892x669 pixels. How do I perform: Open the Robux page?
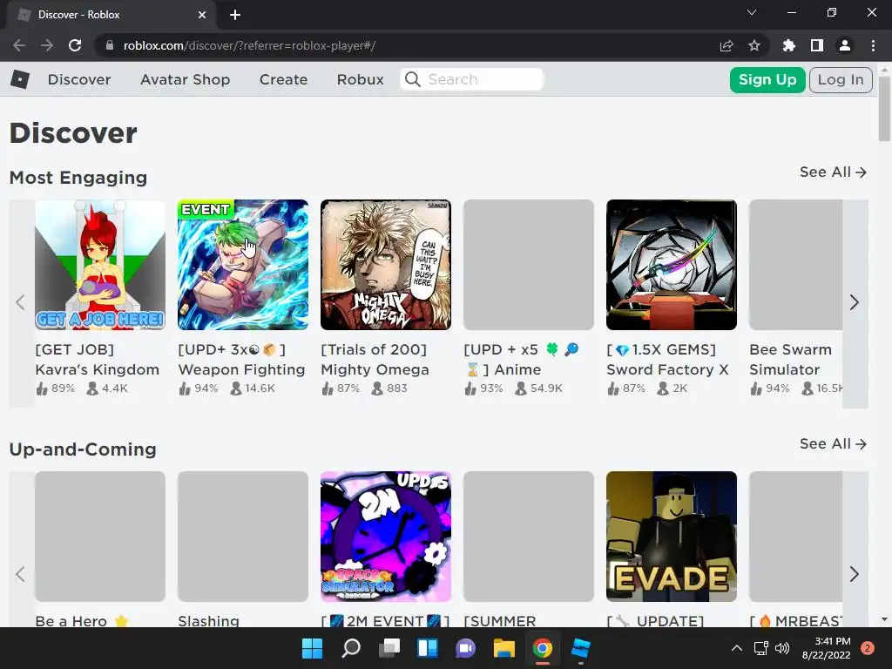pos(360,79)
